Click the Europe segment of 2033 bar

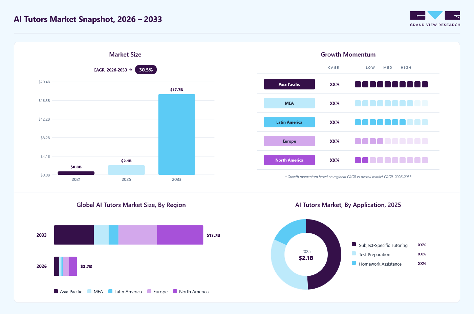(137, 235)
